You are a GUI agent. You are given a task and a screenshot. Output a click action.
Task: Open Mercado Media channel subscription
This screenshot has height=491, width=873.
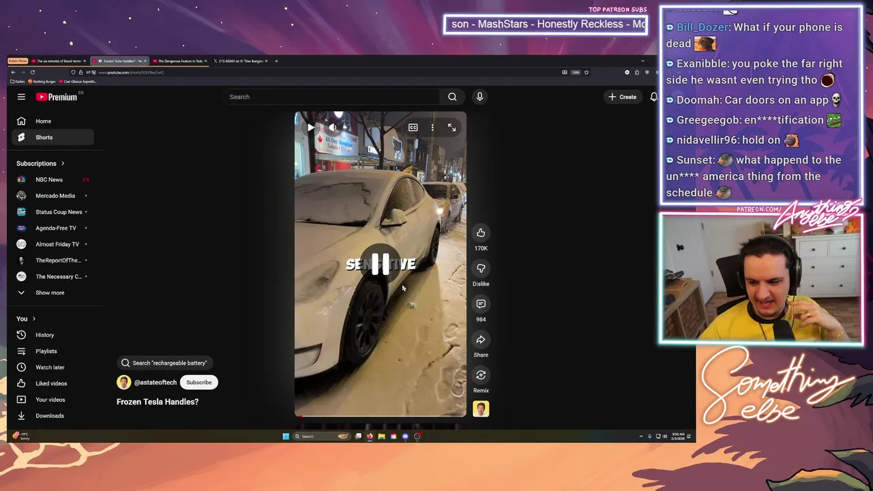click(53, 196)
